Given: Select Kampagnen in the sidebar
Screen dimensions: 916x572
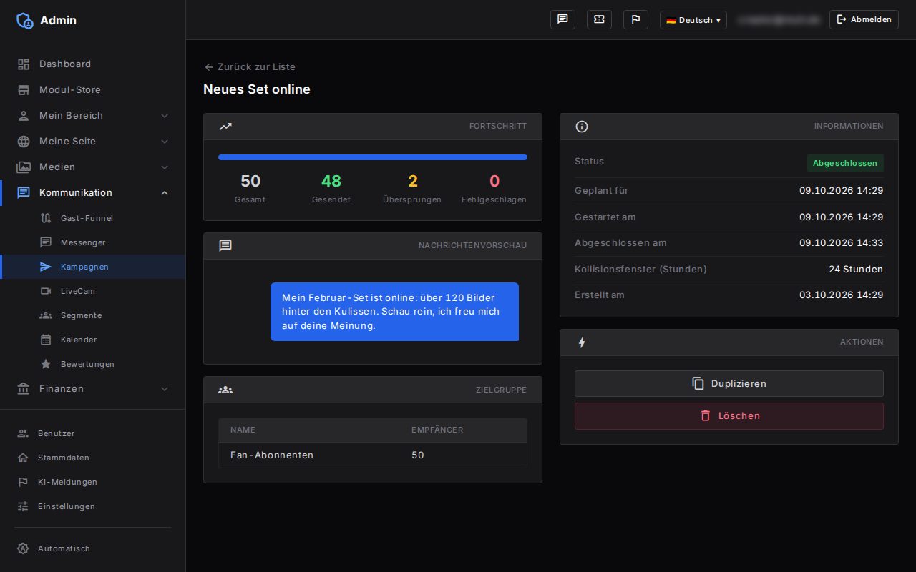Looking at the screenshot, I should click(93, 267).
